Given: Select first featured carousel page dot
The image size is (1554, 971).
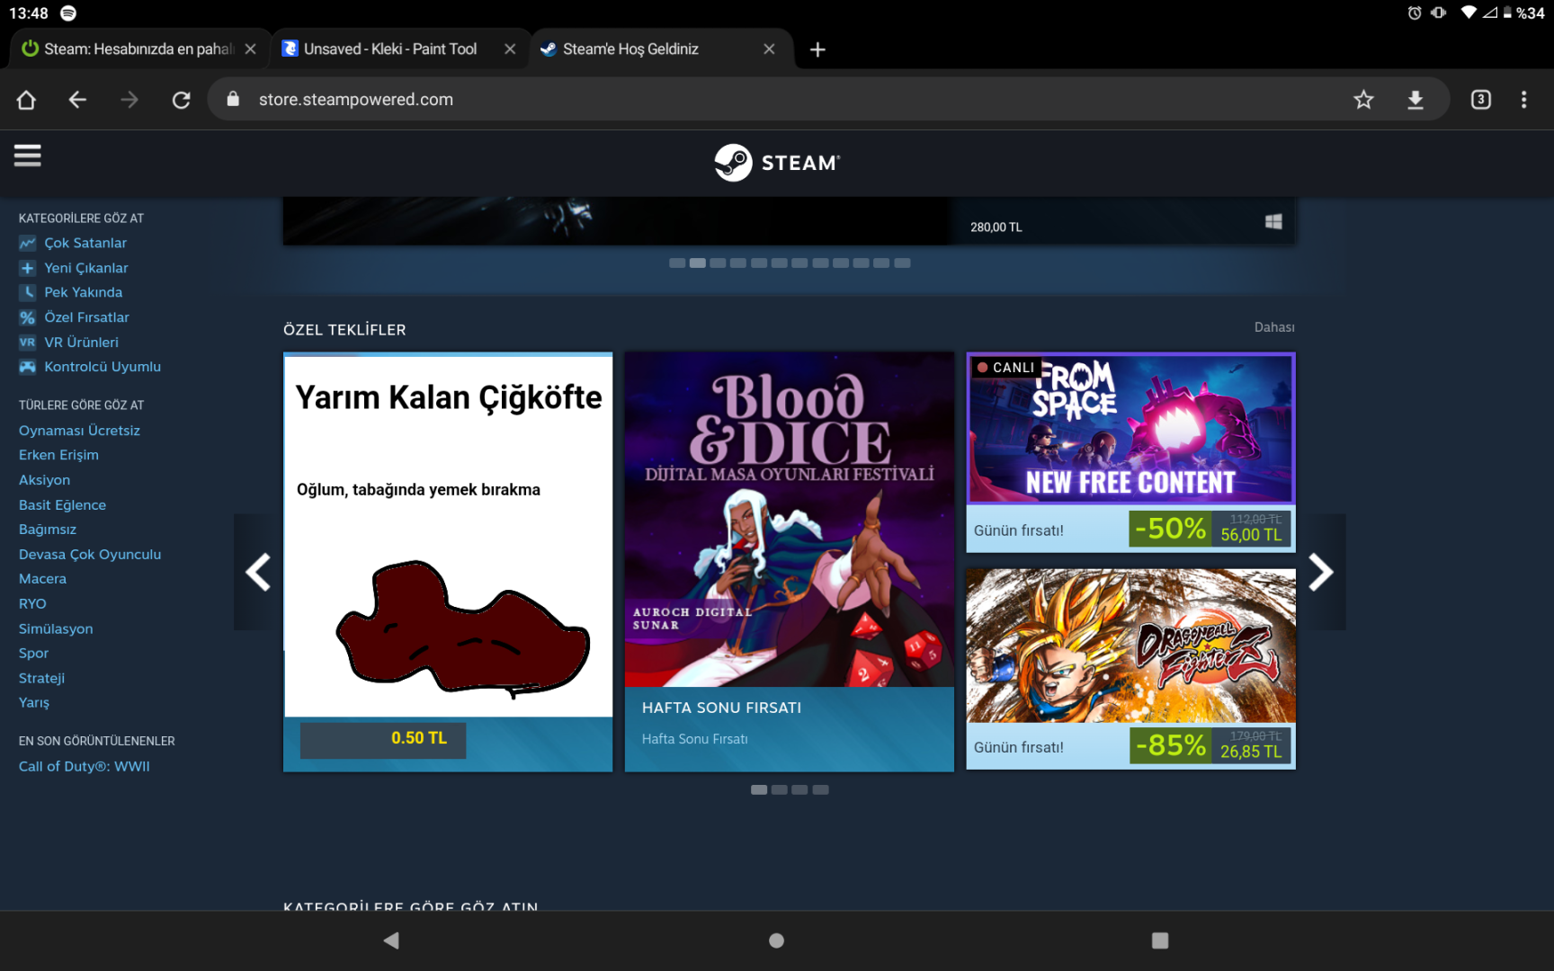Looking at the screenshot, I should pos(677,263).
